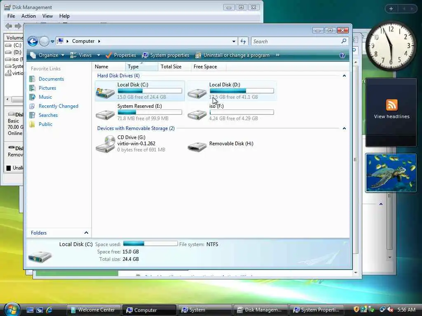Collapse Devices with Removable Storage group

344,128
